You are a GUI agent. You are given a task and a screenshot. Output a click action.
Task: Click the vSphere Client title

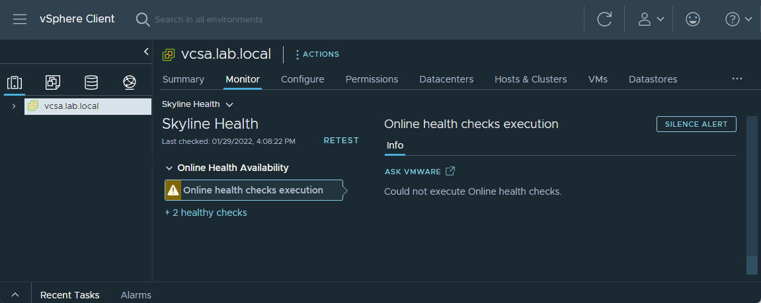pos(77,19)
